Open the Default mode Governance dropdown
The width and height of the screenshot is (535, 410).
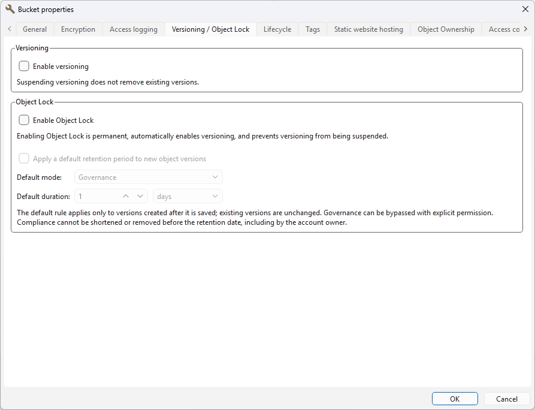coord(149,177)
